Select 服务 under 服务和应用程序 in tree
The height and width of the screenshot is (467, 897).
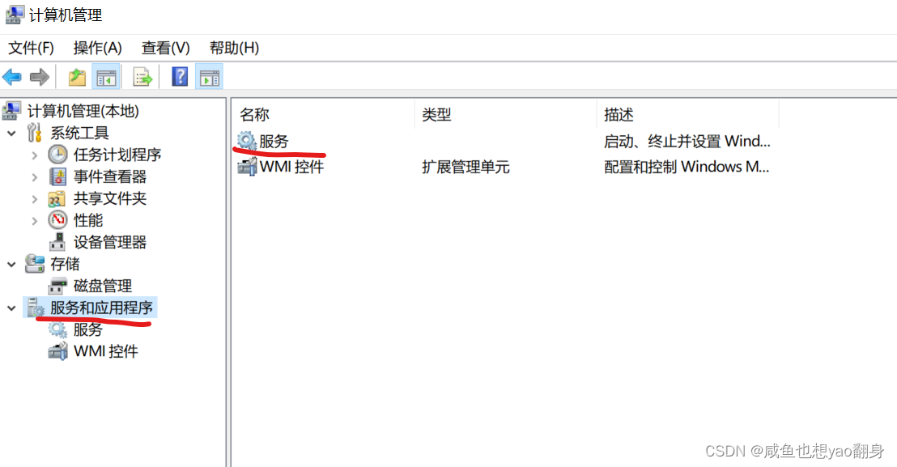click(x=88, y=329)
